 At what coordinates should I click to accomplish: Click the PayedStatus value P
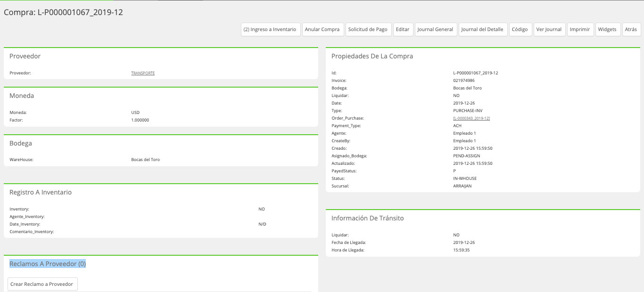454,171
